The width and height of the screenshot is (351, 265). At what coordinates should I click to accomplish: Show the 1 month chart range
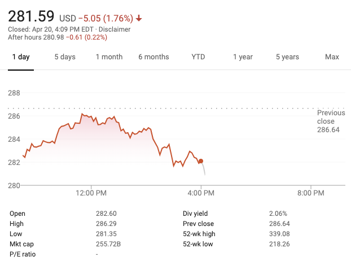click(x=109, y=57)
